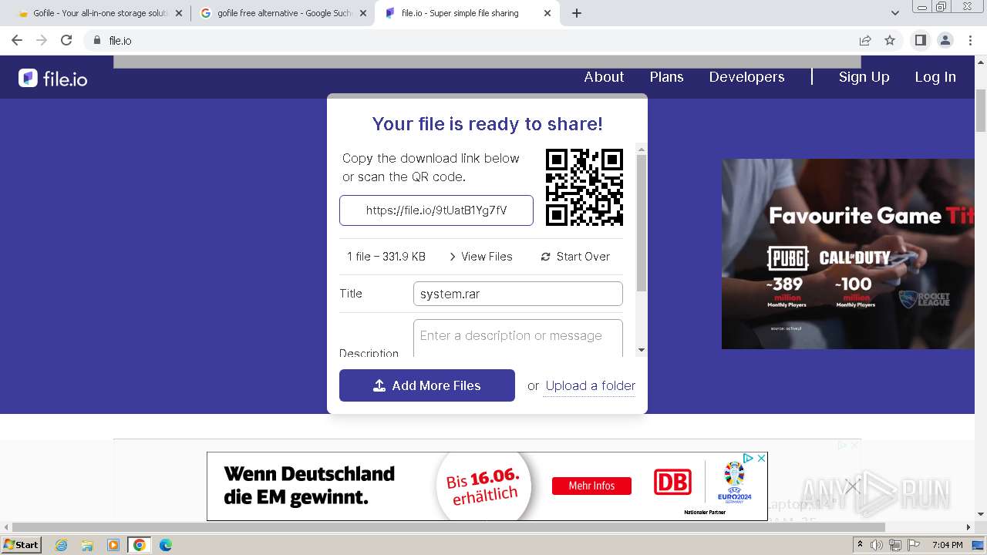Click Chrome icon in taskbar
This screenshot has width=987, height=555.
point(140,545)
